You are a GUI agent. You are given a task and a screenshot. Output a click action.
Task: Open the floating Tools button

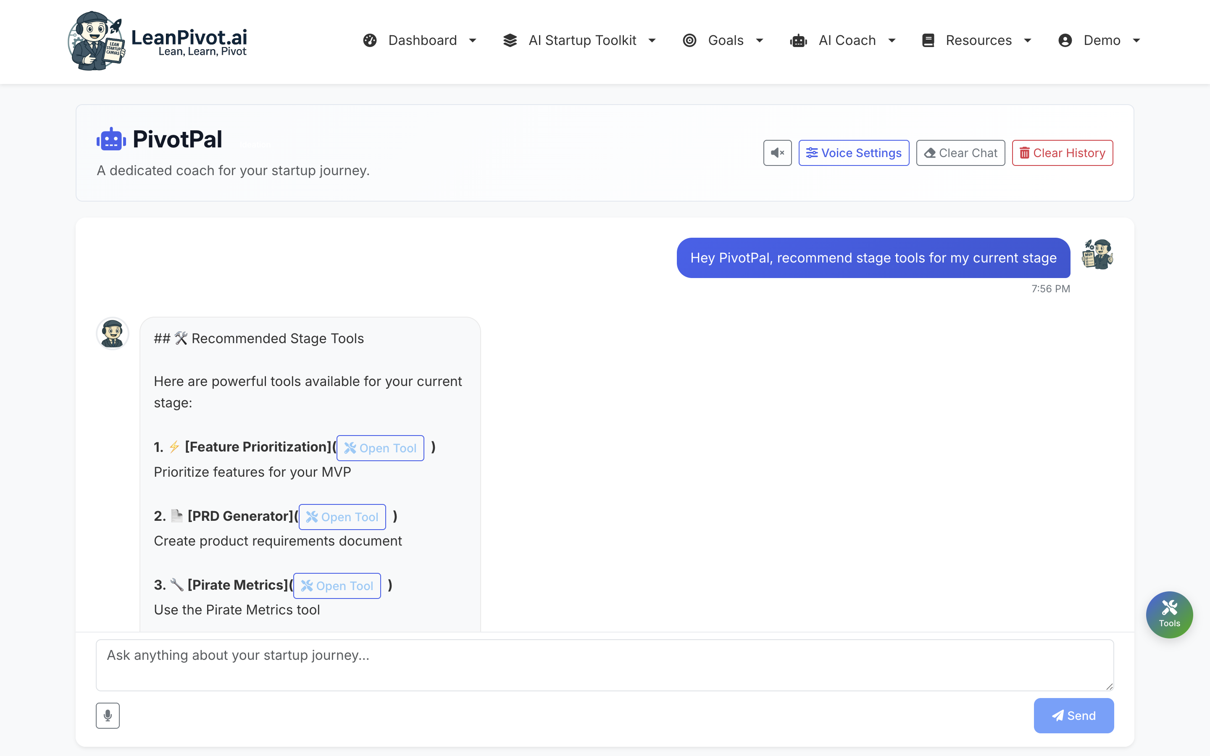click(x=1169, y=614)
